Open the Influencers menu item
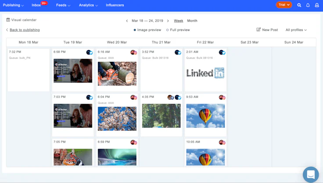 pos(115,5)
